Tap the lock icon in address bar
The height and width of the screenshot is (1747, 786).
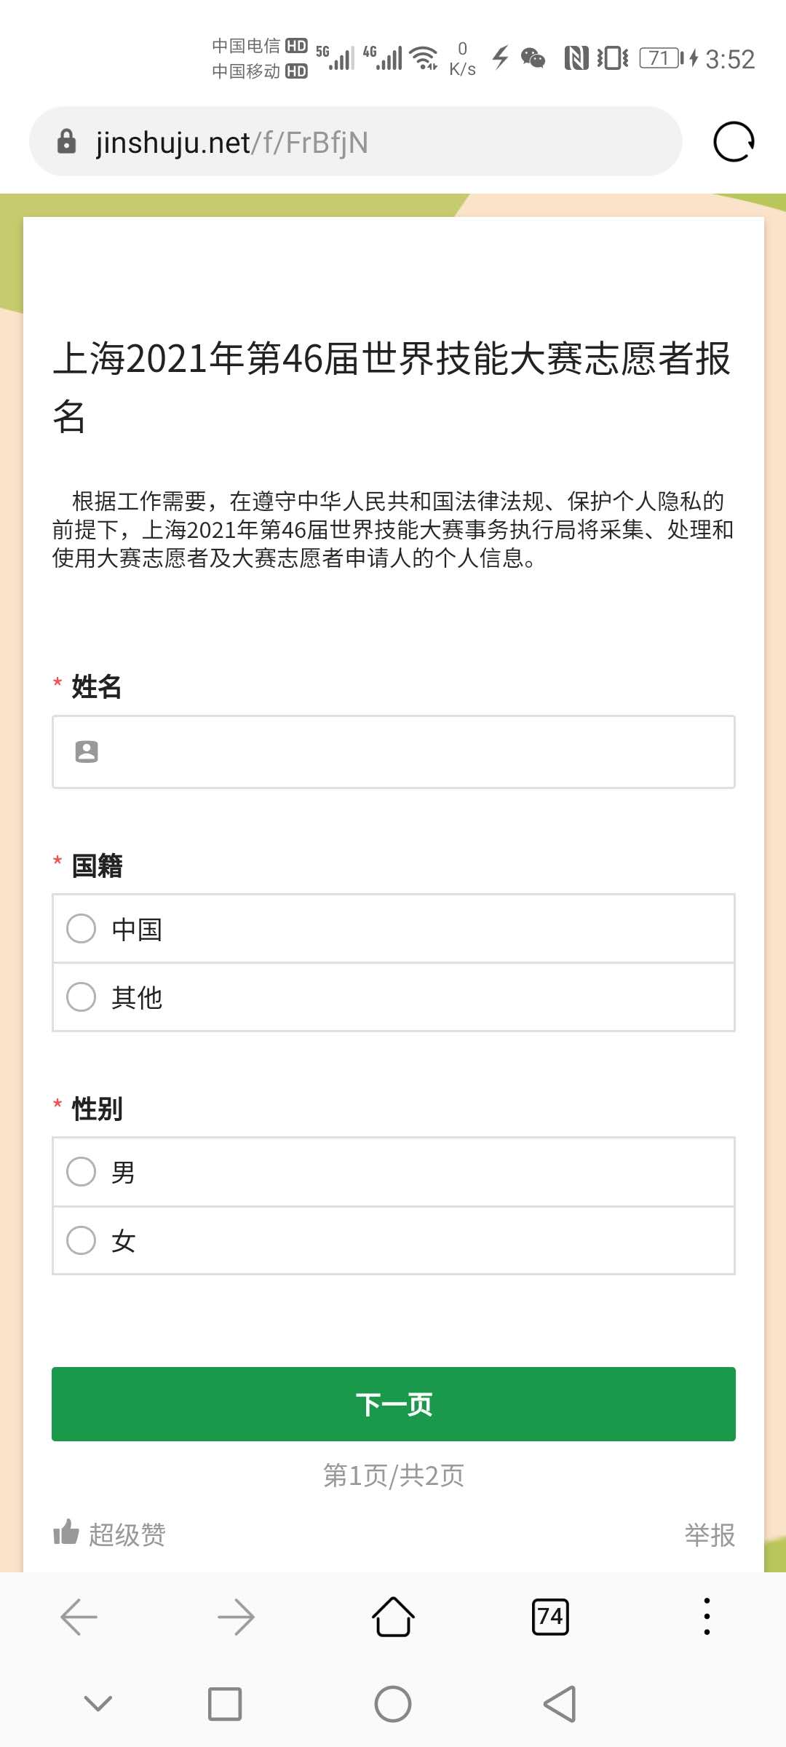(x=66, y=142)
